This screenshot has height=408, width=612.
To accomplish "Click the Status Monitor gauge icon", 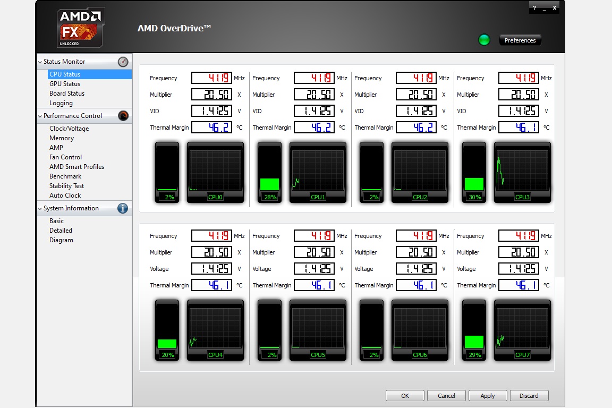I will [x=123, y=62].
